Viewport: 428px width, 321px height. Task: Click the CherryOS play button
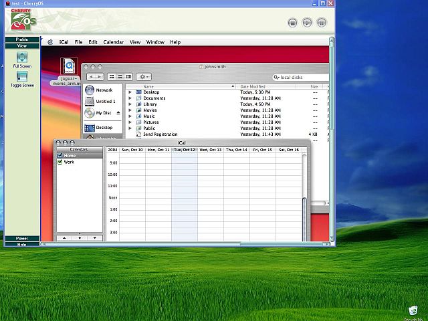coord(307,23)
